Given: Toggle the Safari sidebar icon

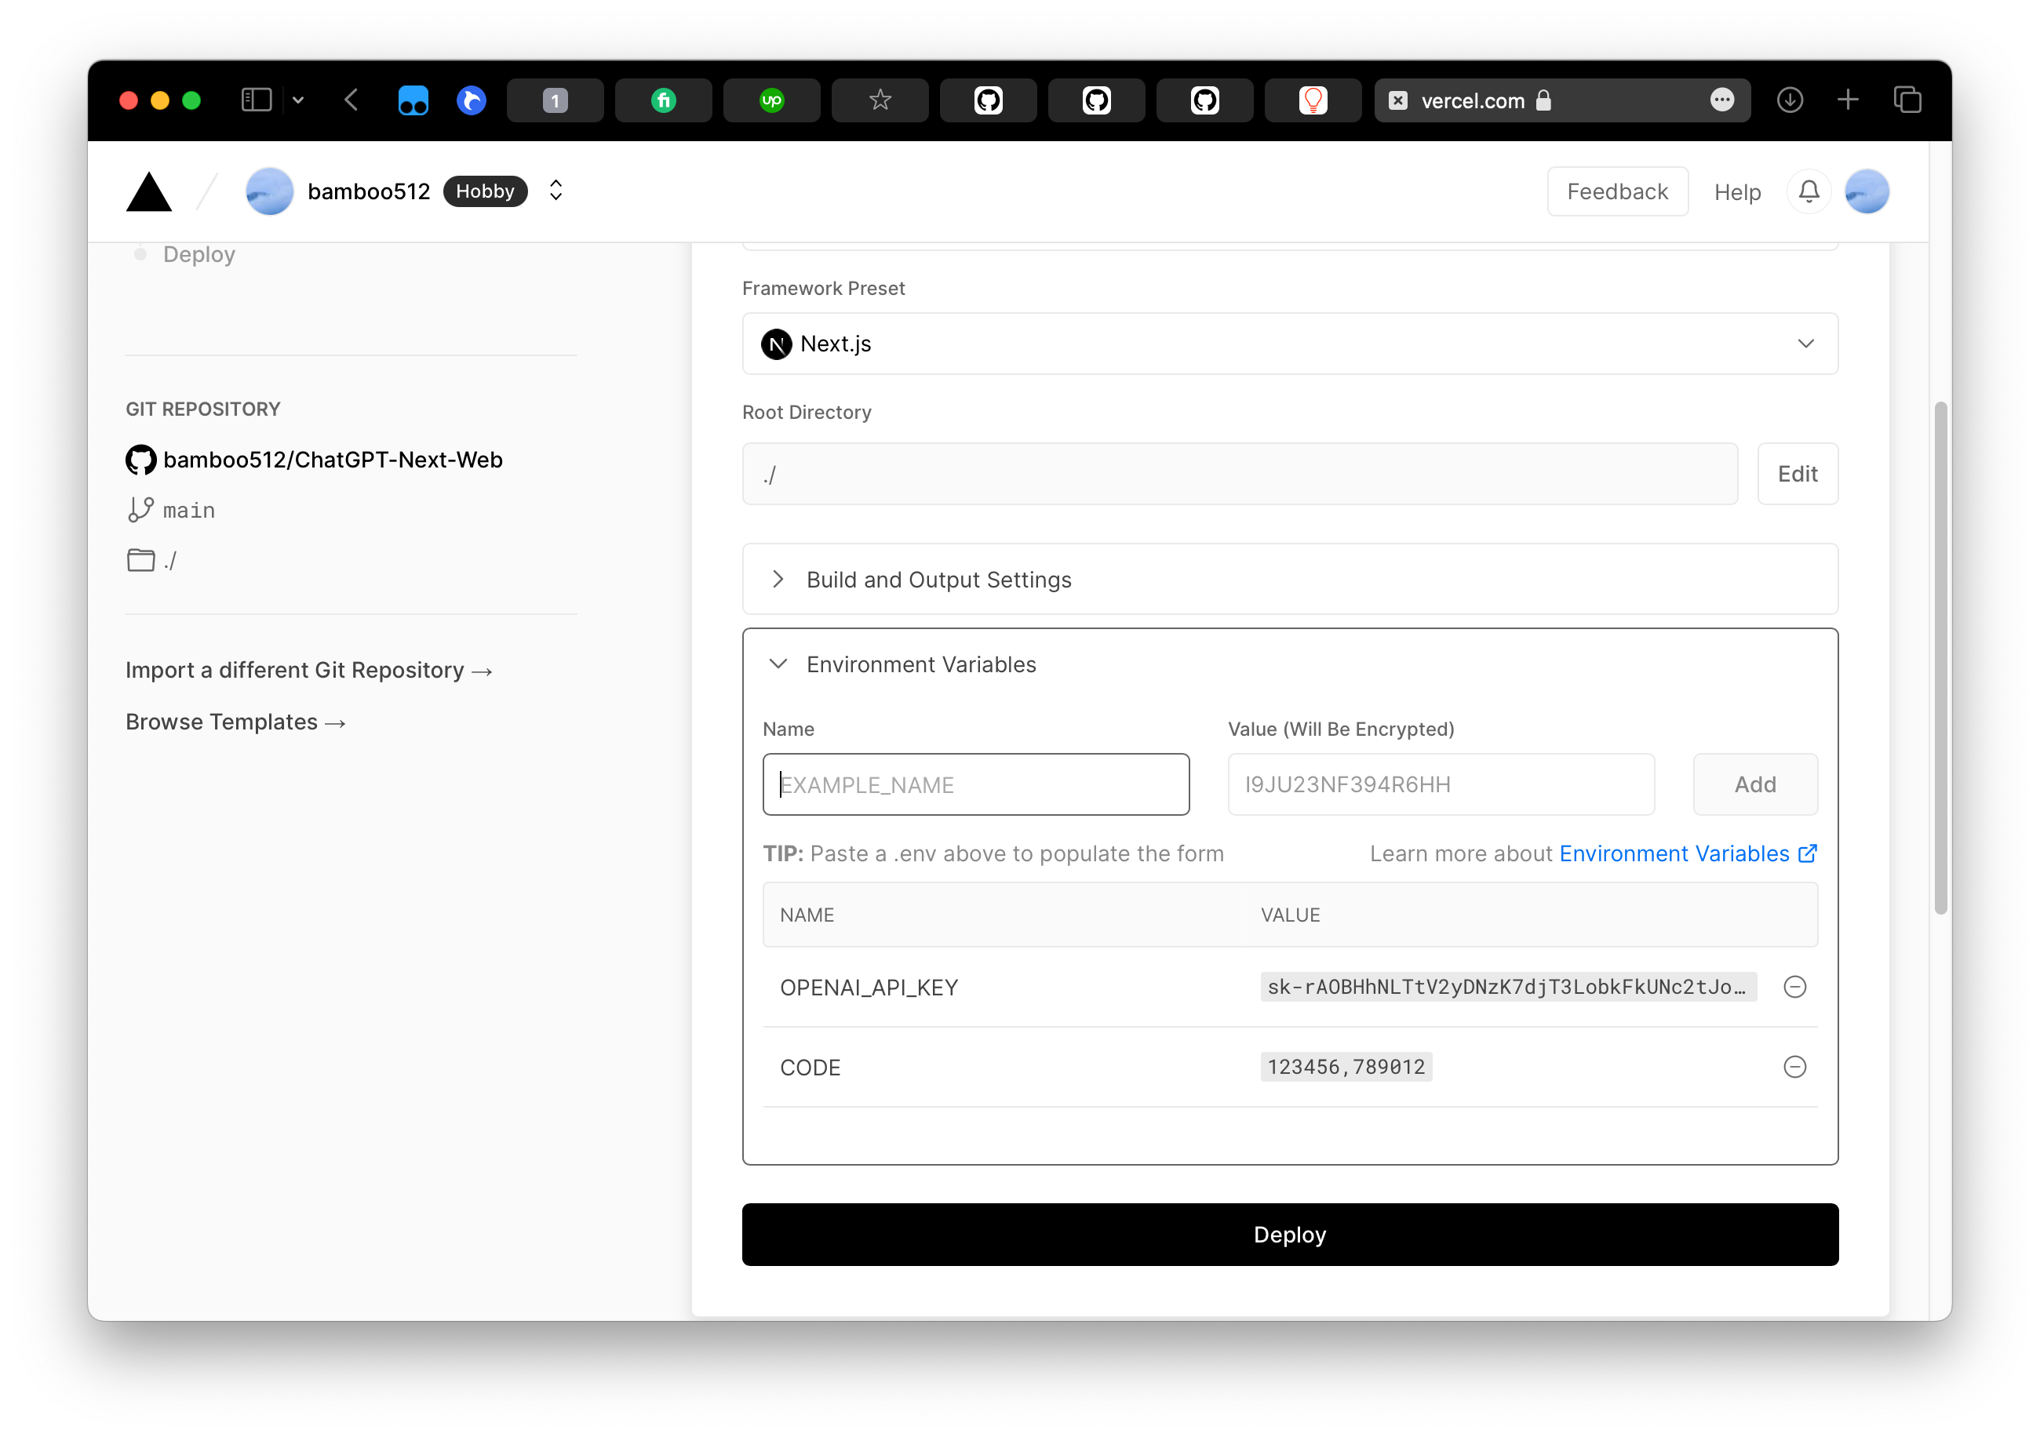Looking at the screenshot, I should (x=256, y=100).
